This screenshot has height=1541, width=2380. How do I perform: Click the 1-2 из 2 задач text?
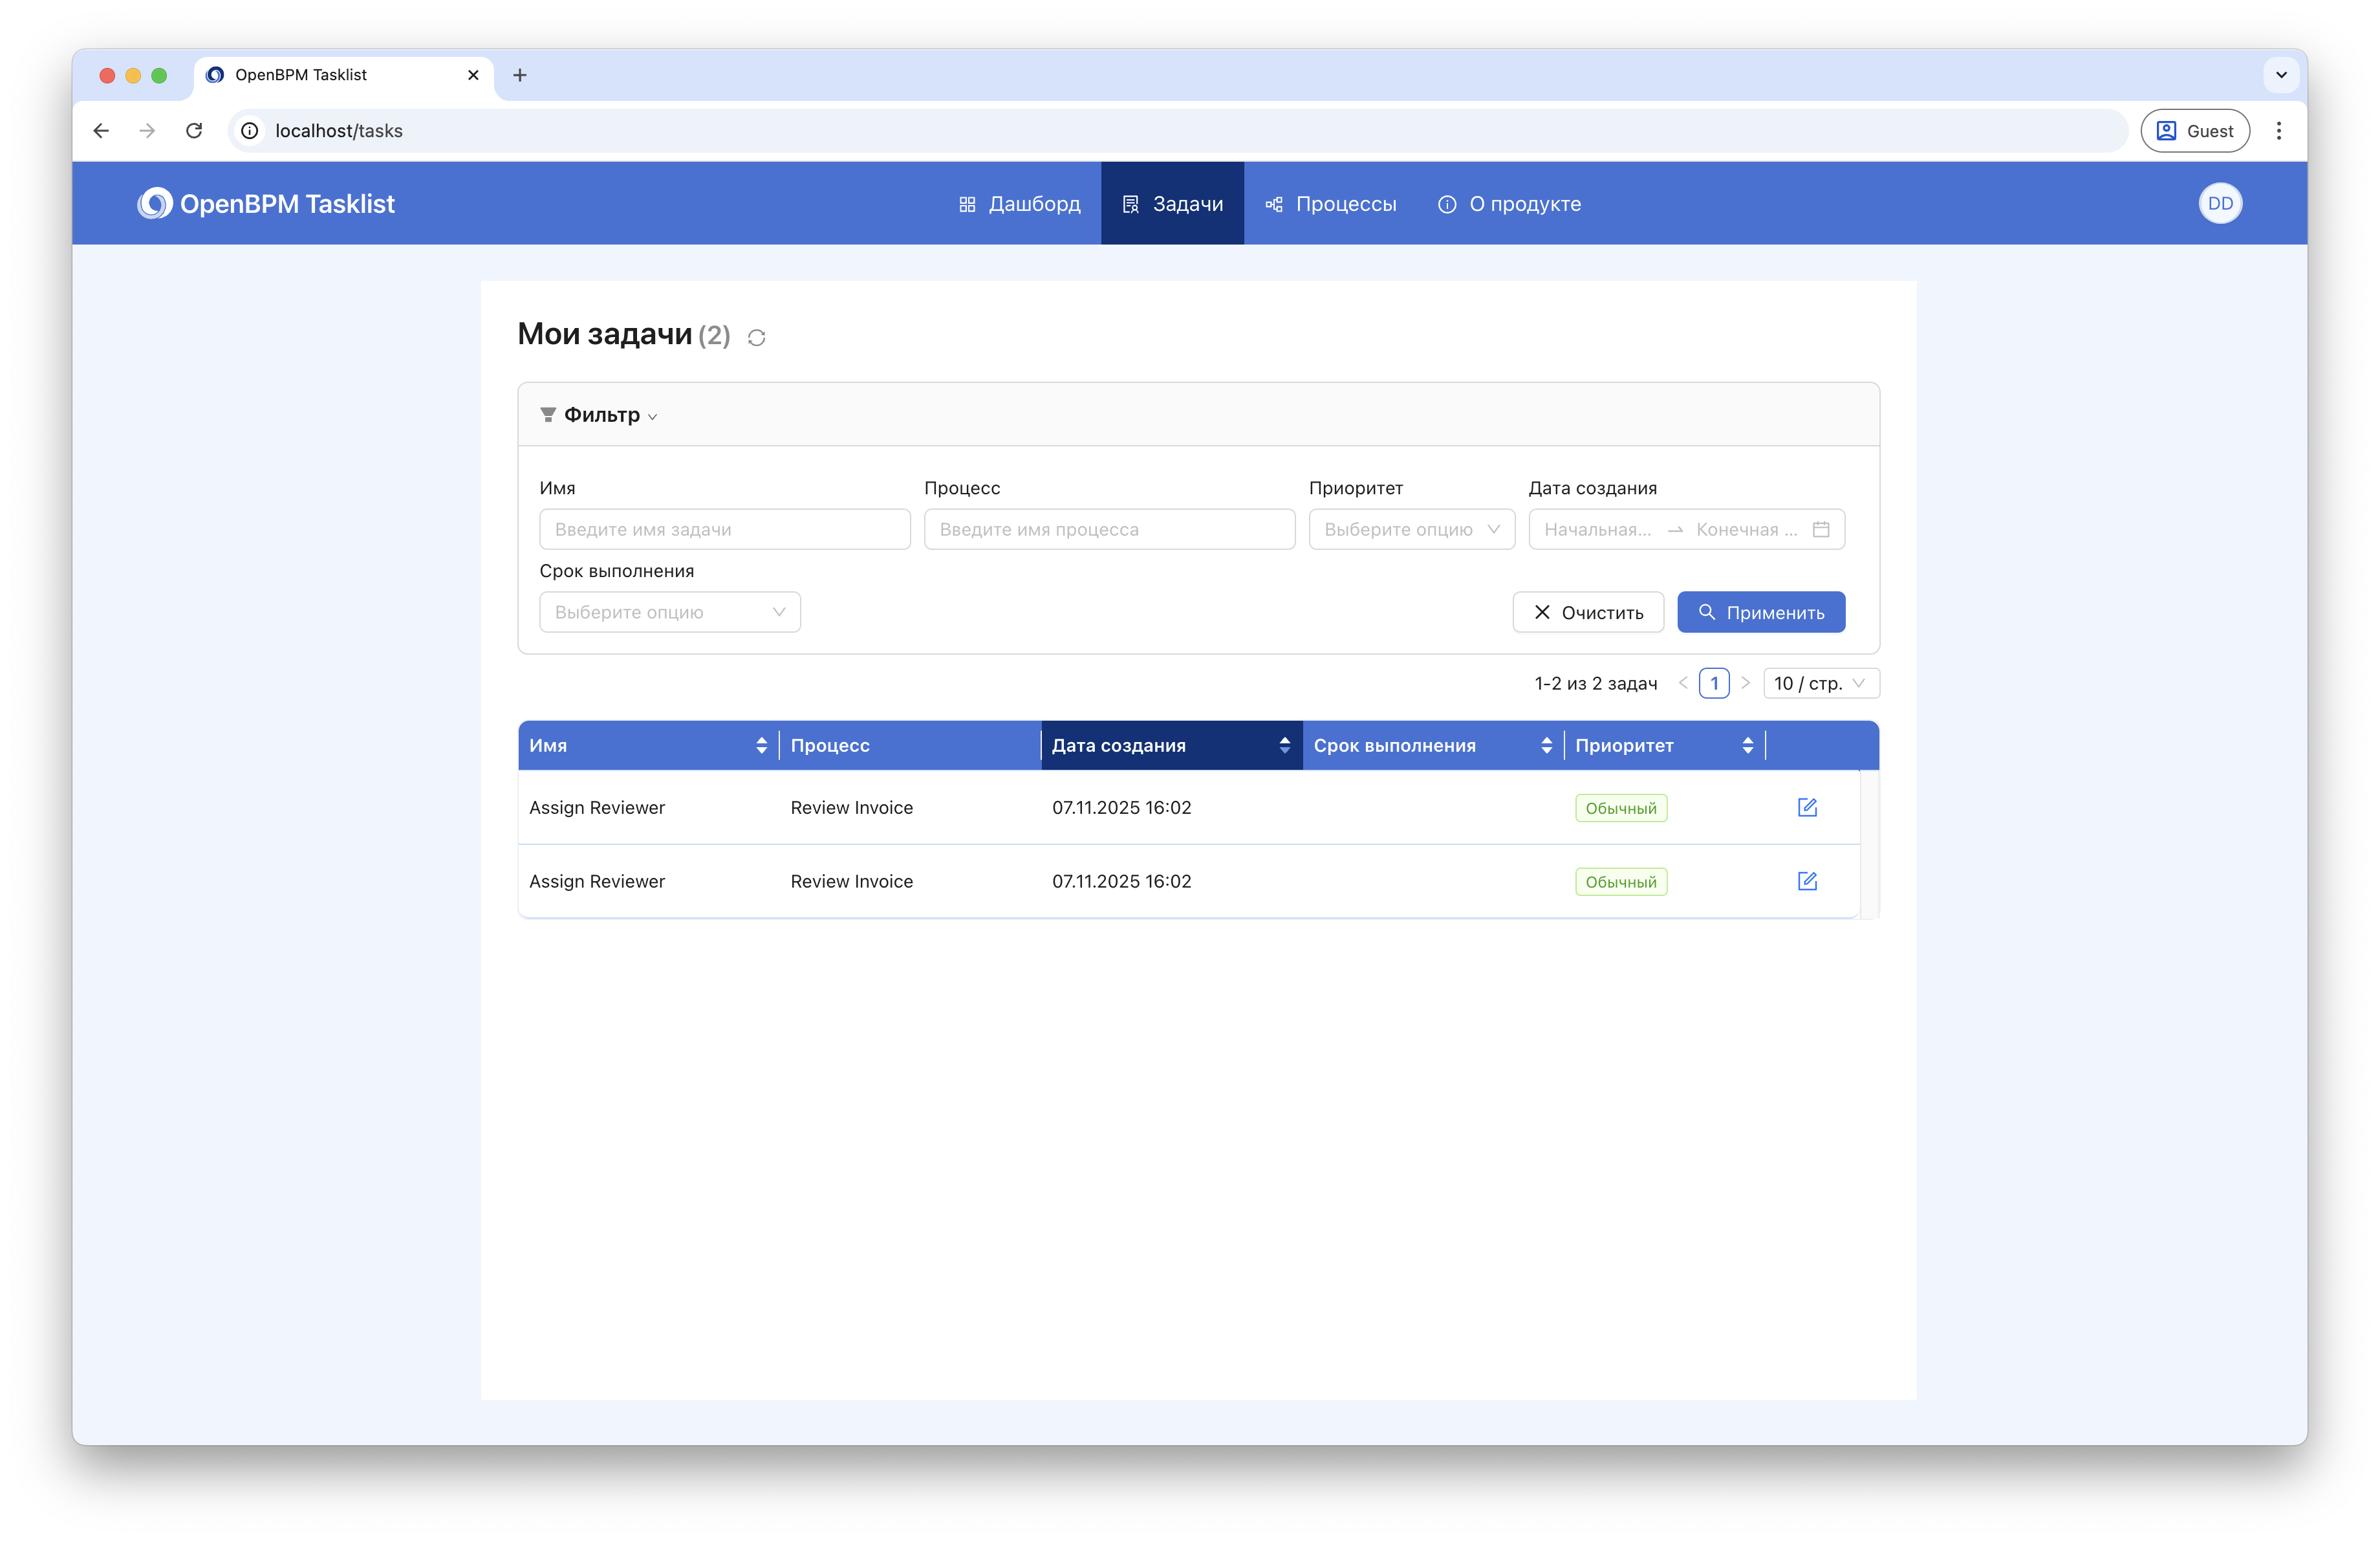[x=1595, y=684]
